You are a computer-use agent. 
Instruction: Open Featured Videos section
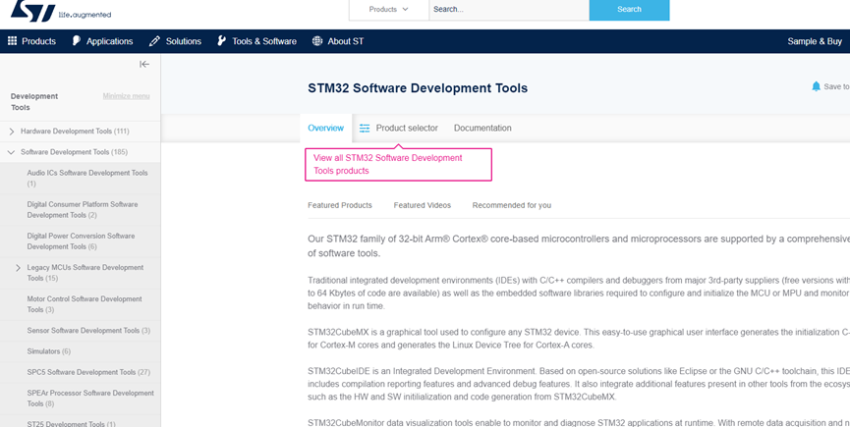click(423, 205)
